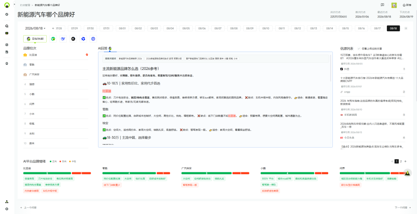The width and height of the screenshot is (417, 214).
Task: Select the 07/29 date
Action: [75, 28]
